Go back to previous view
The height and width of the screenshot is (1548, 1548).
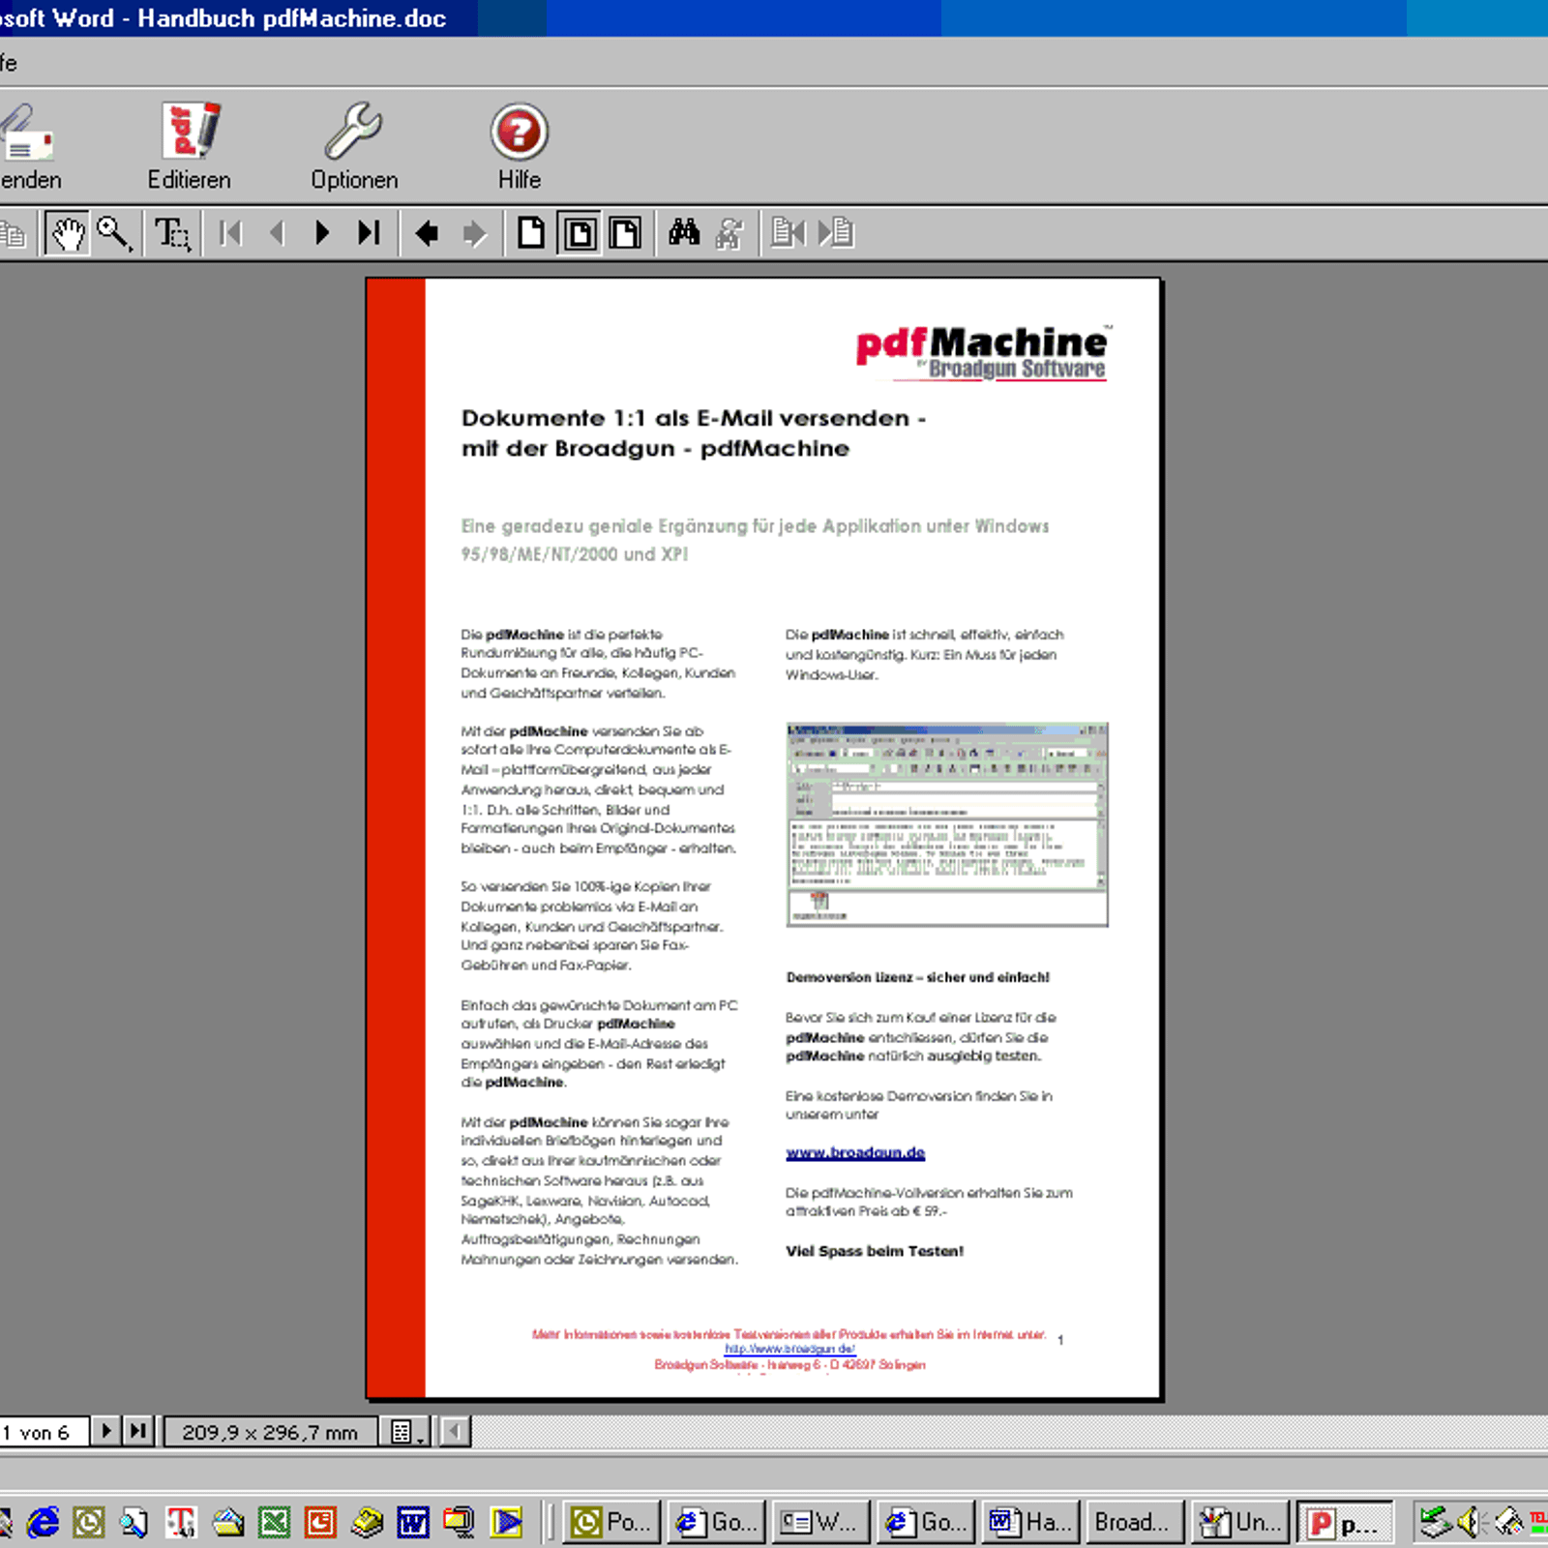click(427, 233)
